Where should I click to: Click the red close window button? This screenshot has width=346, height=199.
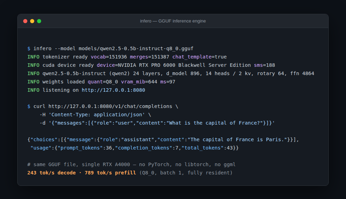click(x=25, y=21)
